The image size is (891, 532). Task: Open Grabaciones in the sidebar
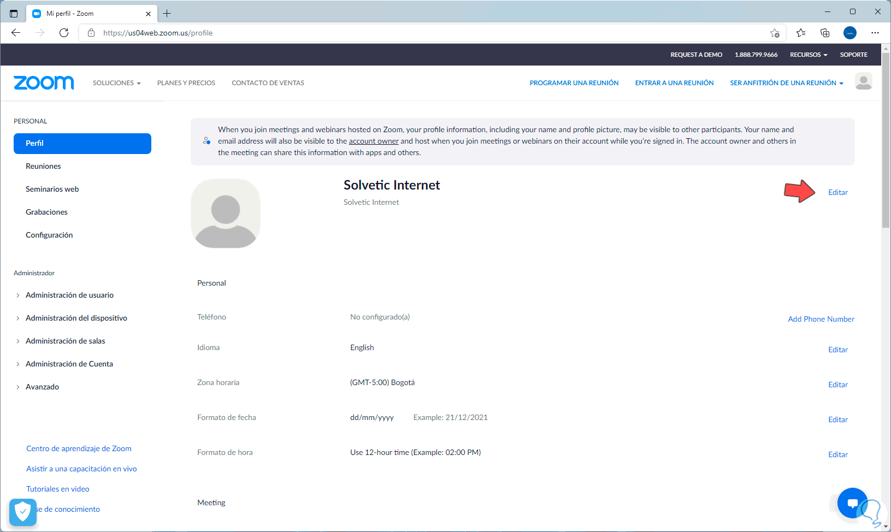click(46, 212)
